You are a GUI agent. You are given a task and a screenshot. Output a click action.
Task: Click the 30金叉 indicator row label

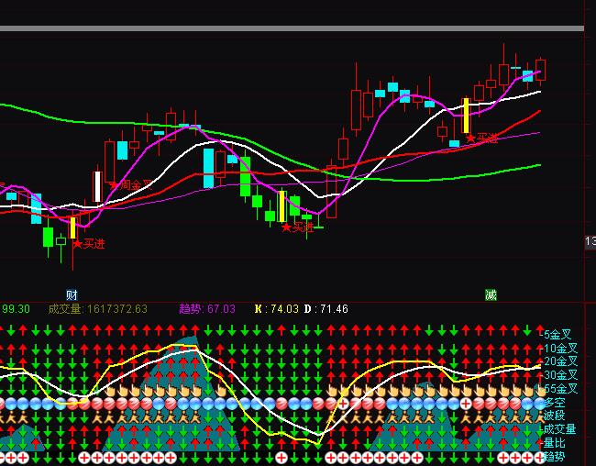tap(559, 375)
